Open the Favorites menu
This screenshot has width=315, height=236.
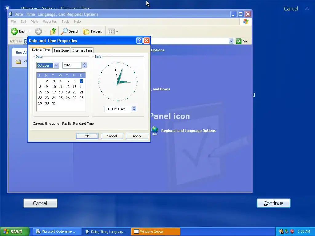tap(50, 22)
